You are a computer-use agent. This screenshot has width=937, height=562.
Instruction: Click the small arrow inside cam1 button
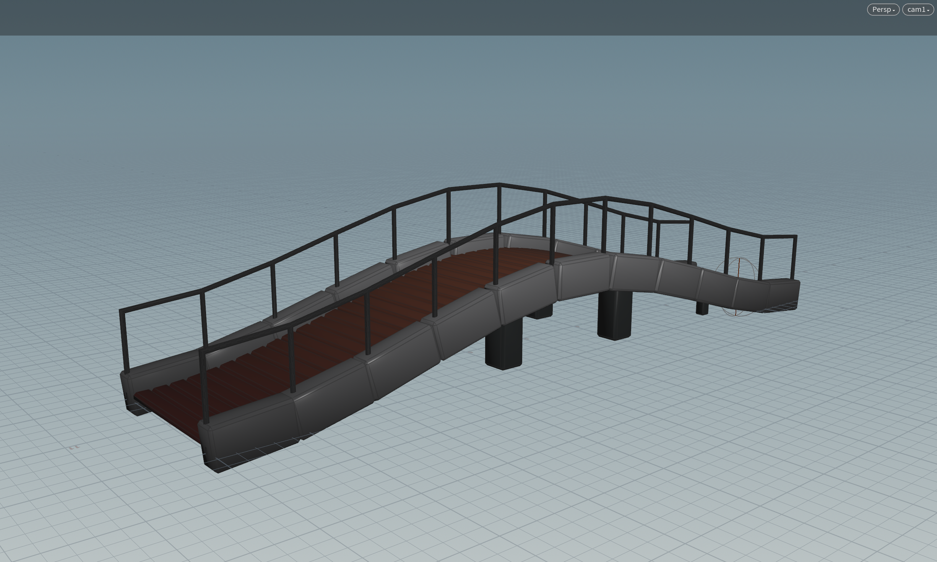(x=928, y=11)
